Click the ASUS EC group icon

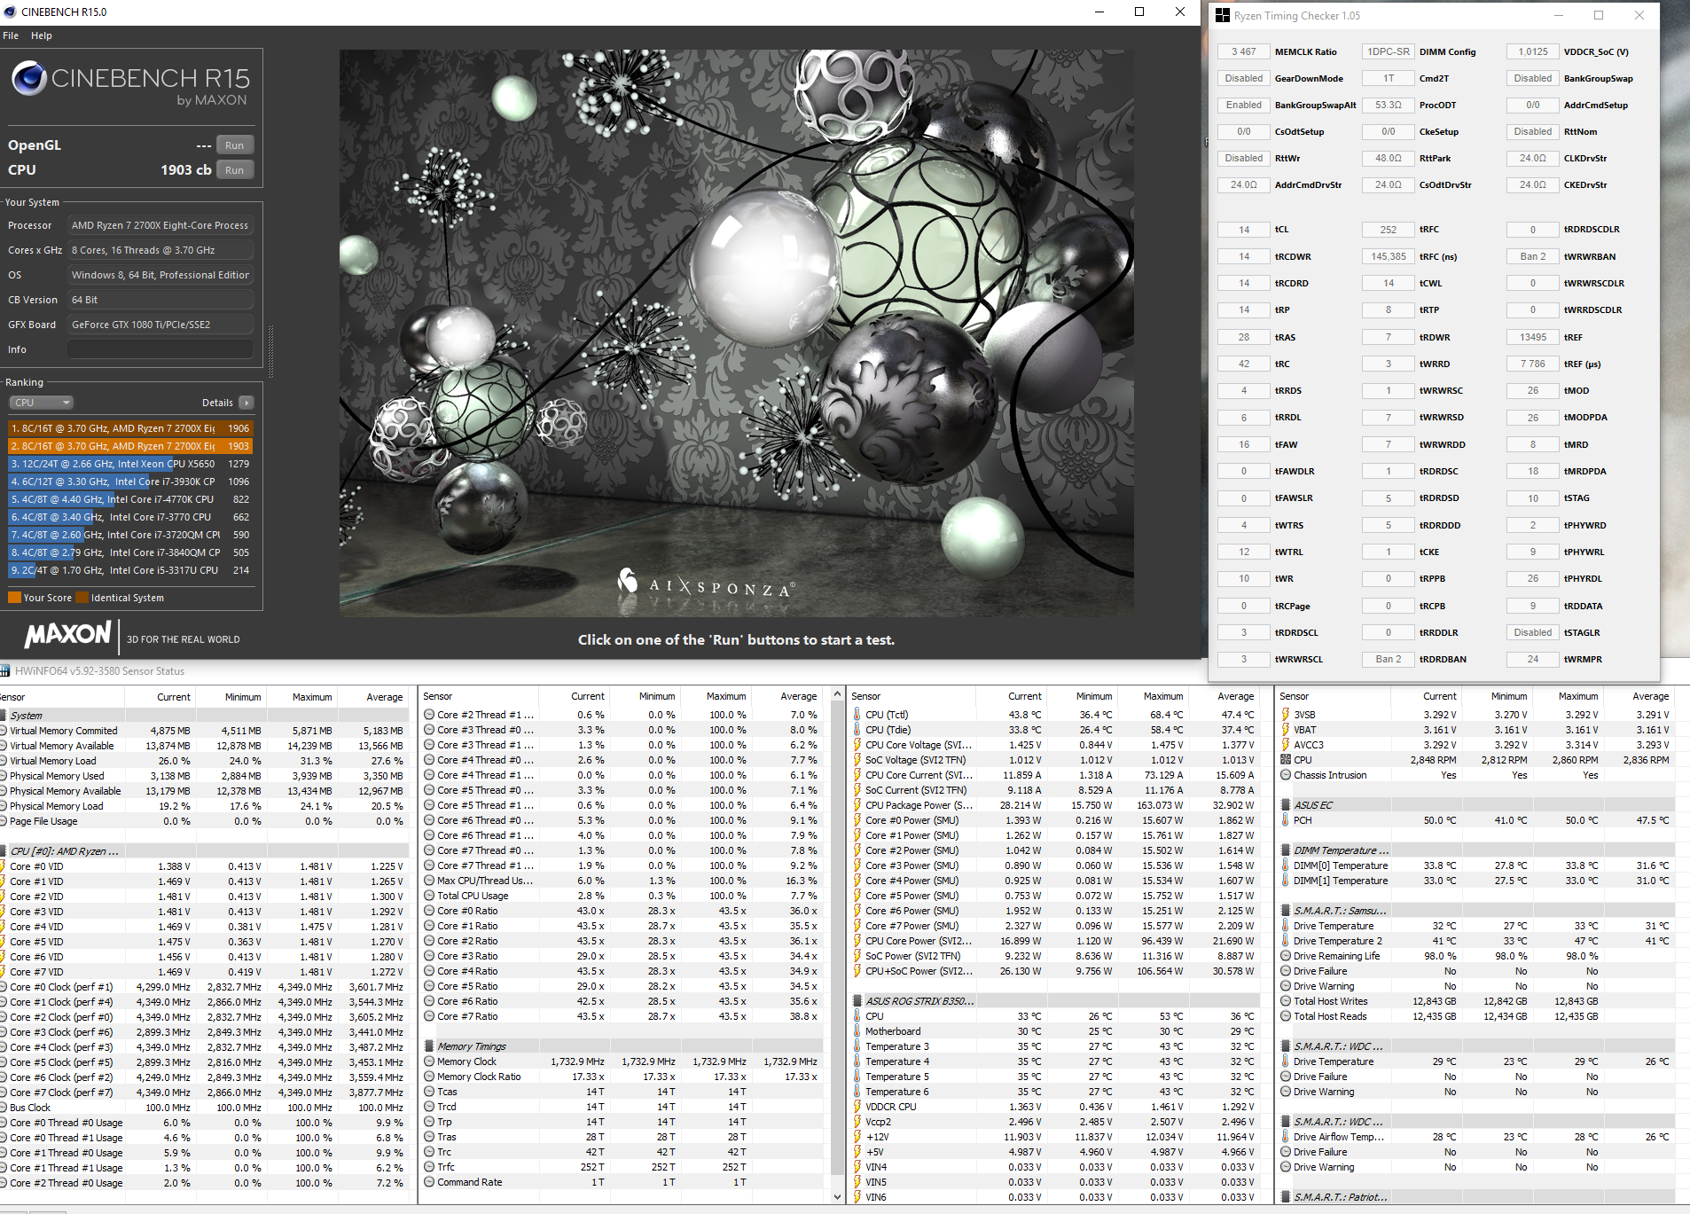pyautogui.click(x=1286, y=805)
